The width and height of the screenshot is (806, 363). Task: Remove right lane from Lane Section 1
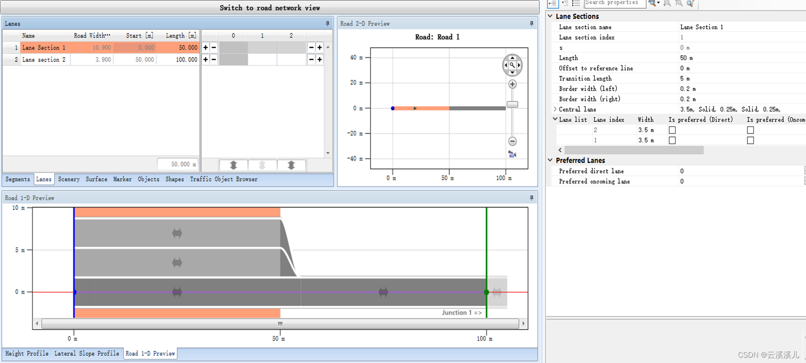[x=312, y=47]
